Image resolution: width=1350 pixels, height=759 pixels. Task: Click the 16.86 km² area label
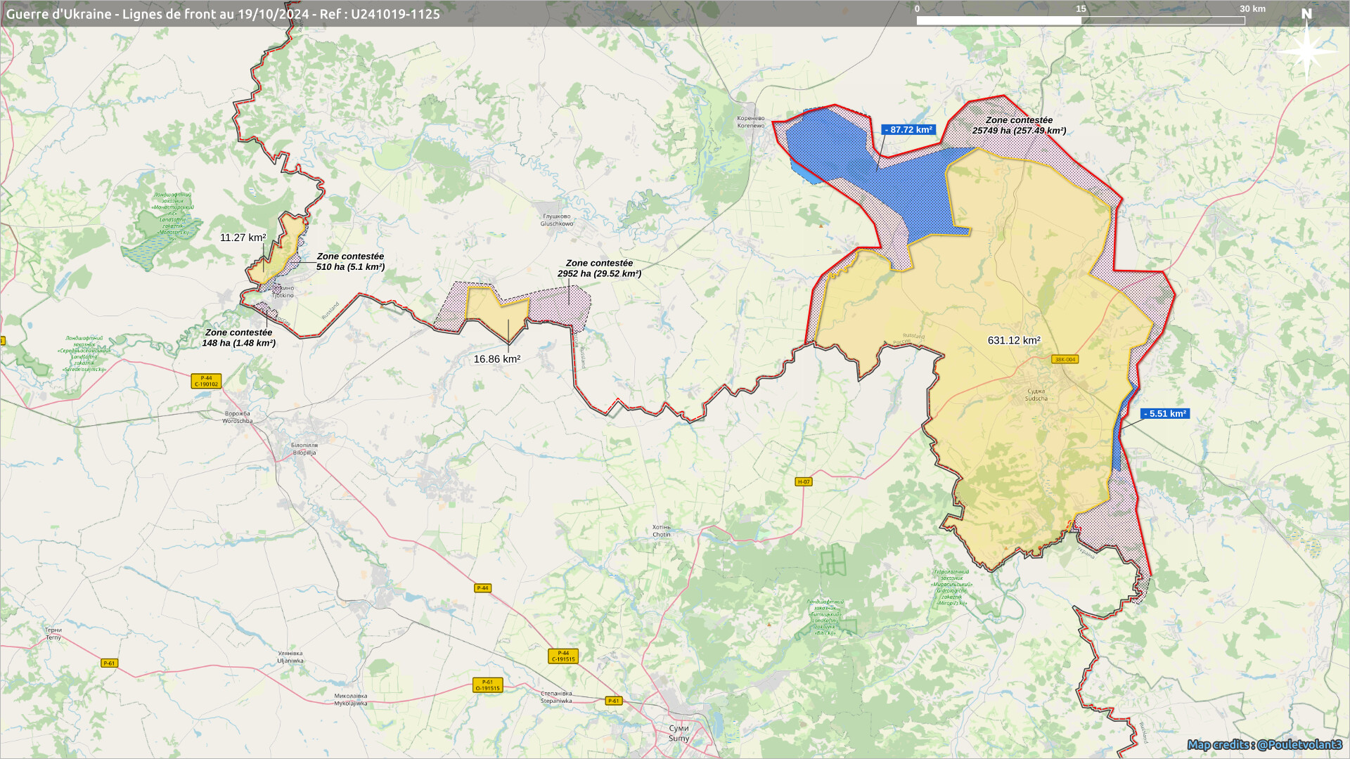[497, 359]
